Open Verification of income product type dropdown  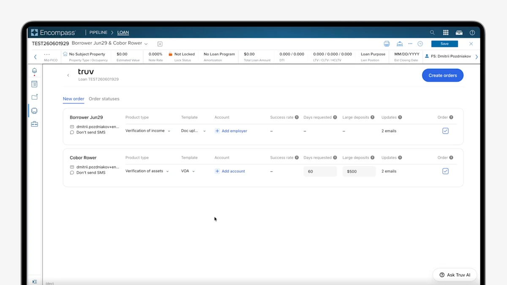(x=148, y=131)
